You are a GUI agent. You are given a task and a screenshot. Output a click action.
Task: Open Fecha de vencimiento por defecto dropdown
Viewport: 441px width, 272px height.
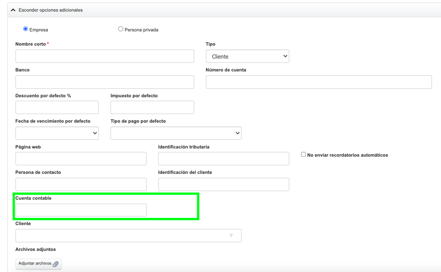click(57, 133)
